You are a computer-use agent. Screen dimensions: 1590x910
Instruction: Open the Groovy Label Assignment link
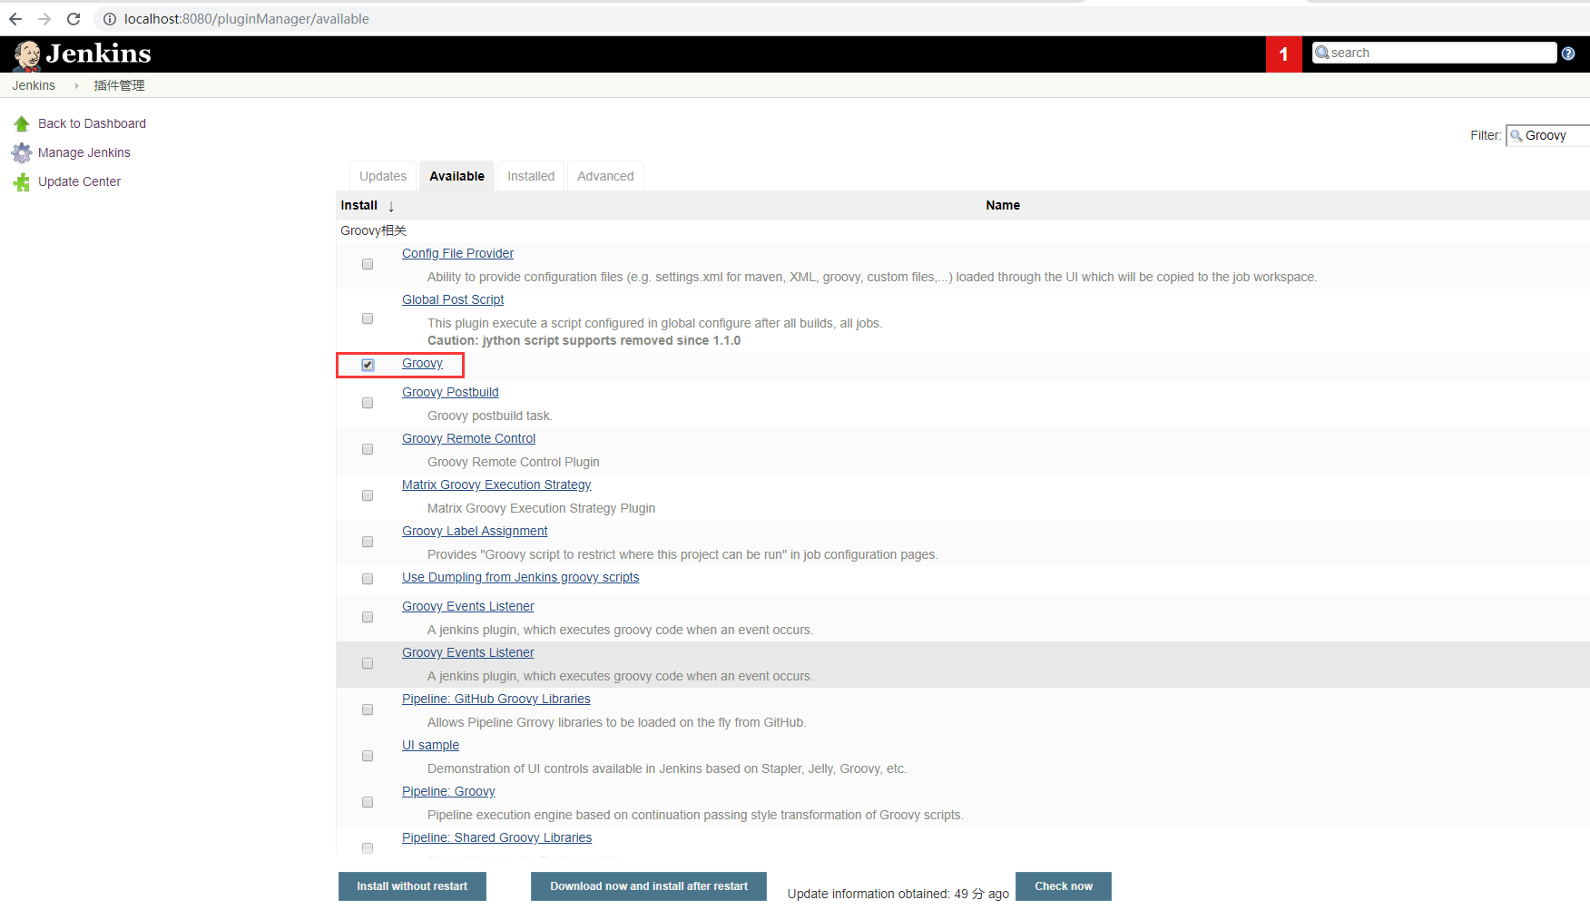[475, 531]
